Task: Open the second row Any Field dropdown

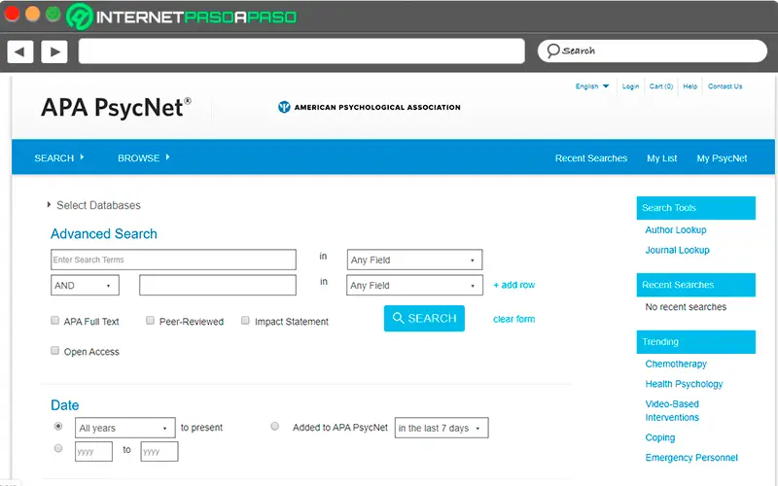Action: 415,285
